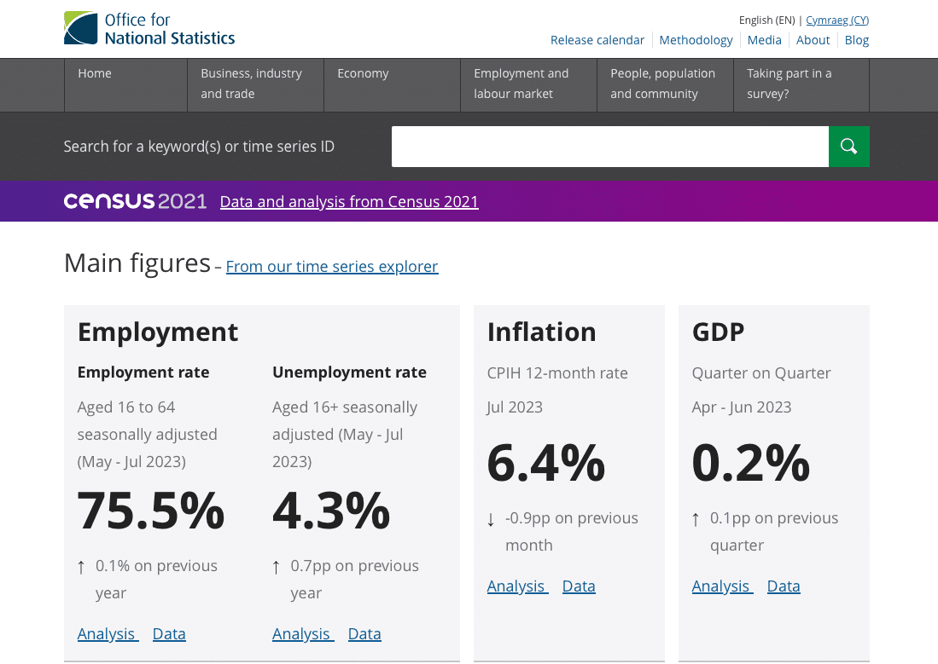The image size is (938, 664).
Task: Open the Home navigation item
Action: point(125,85)
